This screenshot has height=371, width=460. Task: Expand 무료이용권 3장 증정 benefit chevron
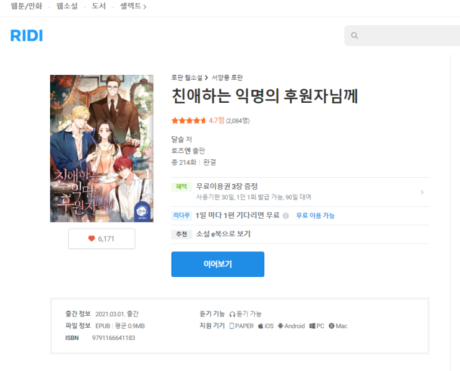click(422, 192)
